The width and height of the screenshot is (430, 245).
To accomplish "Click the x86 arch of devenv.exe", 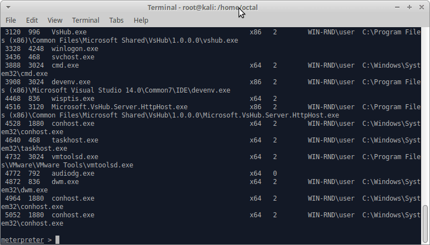I will pos(255,82).
